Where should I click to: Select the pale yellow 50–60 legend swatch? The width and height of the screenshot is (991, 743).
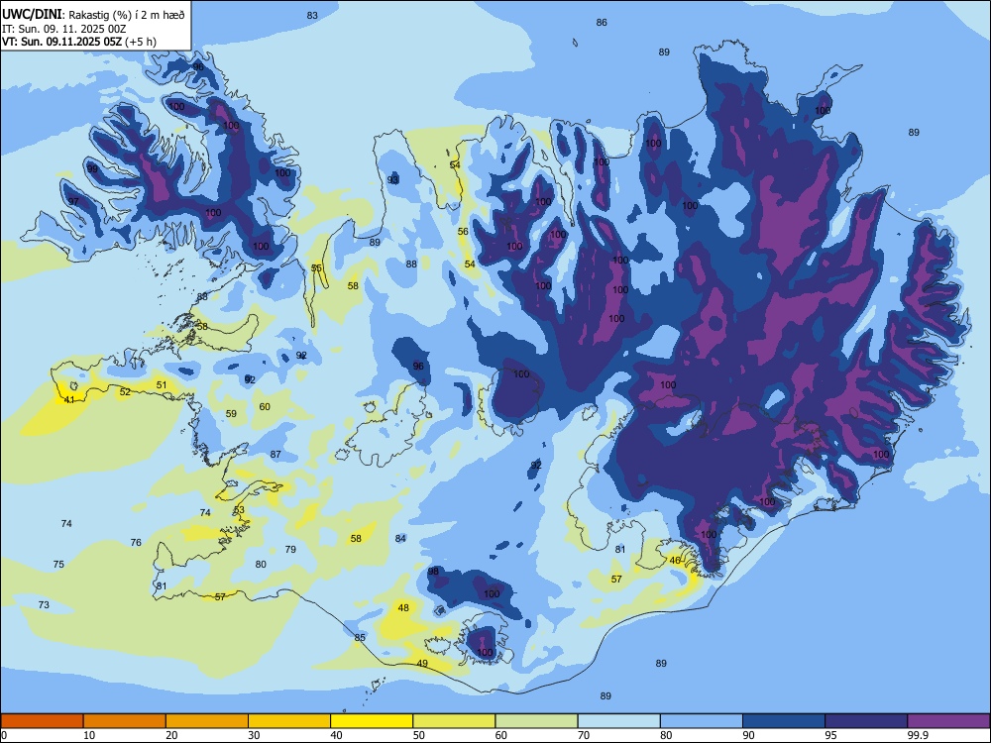click(x=455, y=721)
